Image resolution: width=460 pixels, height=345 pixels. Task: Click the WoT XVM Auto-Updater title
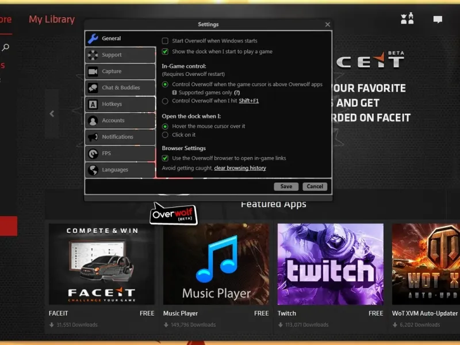[425, 313]
